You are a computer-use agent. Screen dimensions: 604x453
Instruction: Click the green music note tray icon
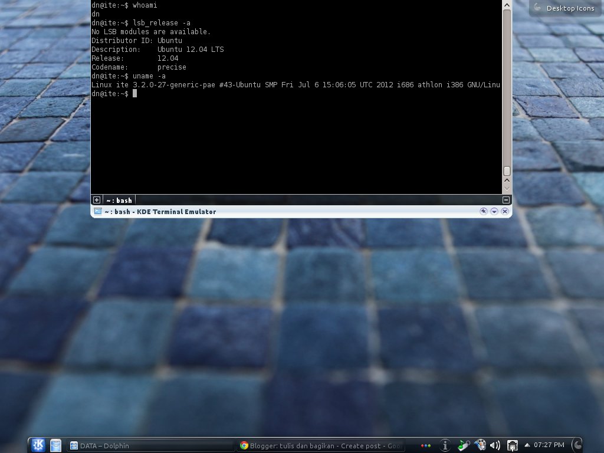pyautogui.click(x=464, y=445)
